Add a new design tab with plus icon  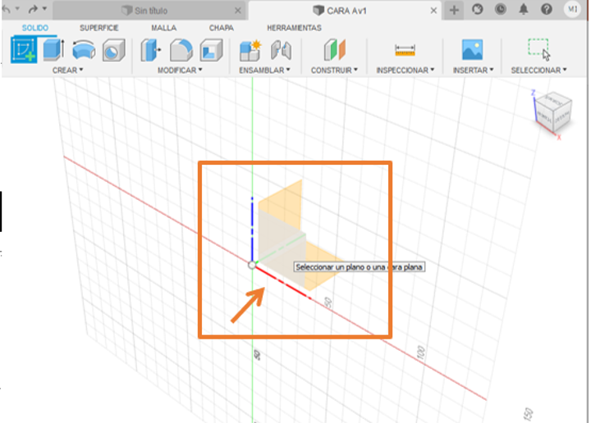pyautogui.click(x=454, y=10)
